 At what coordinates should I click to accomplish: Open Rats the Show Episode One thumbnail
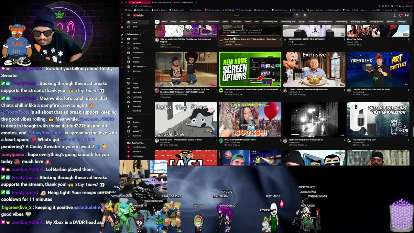click(186, 119)
